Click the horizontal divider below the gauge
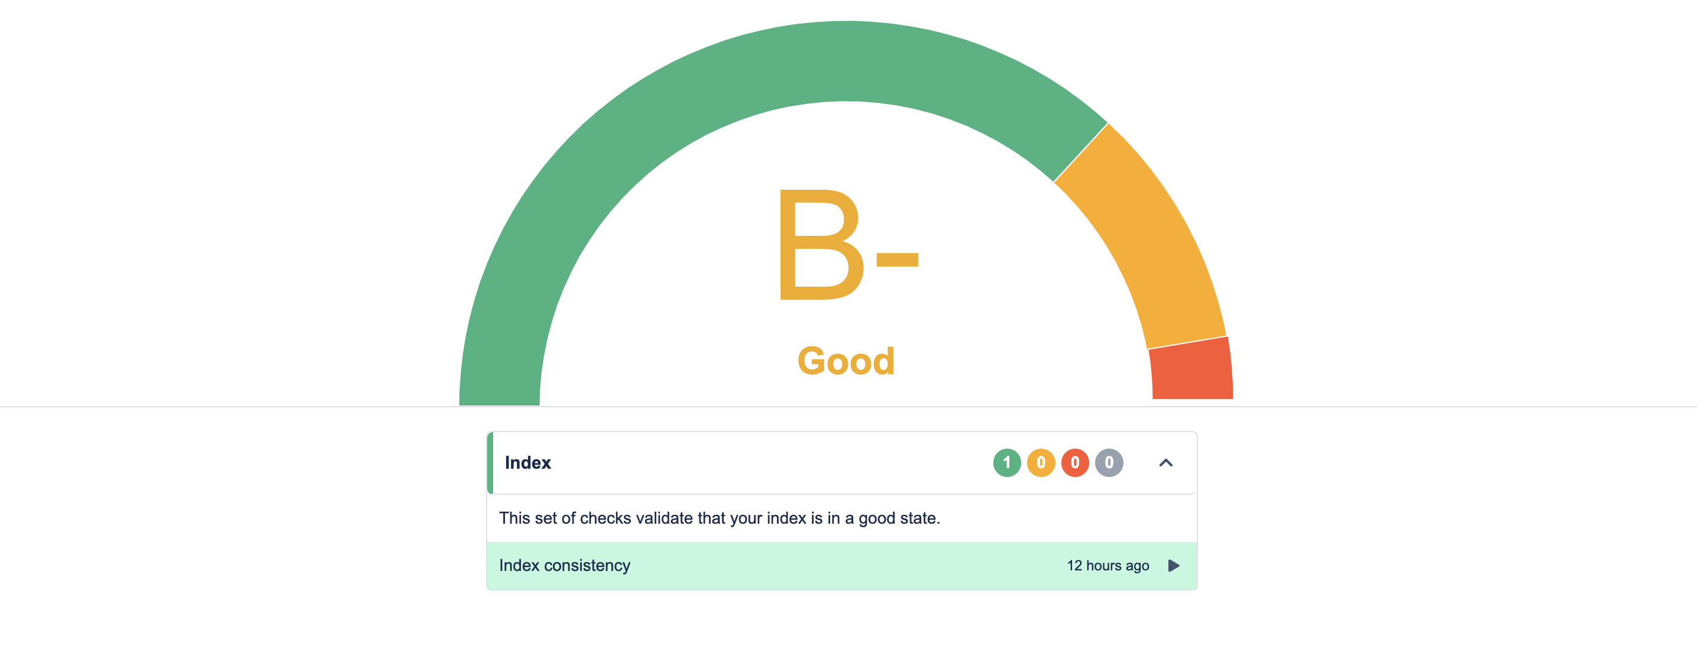Screen dimensions: 1697x662 [x=264, y=407]
